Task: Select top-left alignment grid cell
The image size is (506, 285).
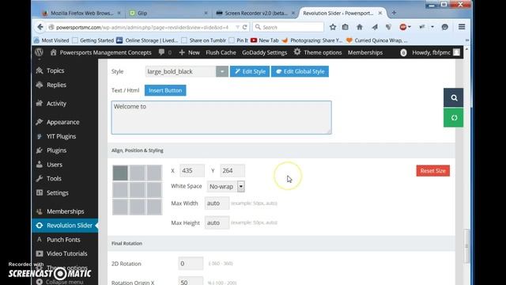Action: click(120, 173)
